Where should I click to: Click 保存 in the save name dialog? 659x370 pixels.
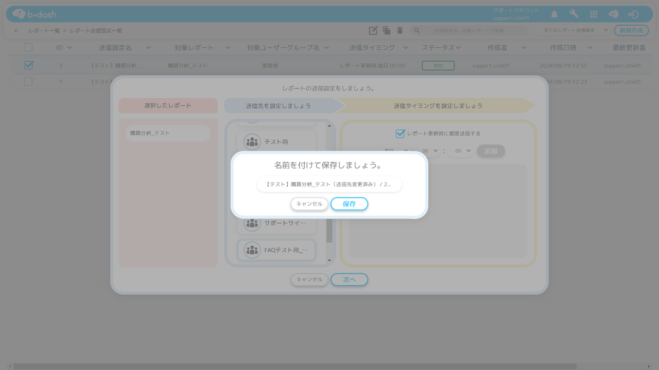coord(349,204)
